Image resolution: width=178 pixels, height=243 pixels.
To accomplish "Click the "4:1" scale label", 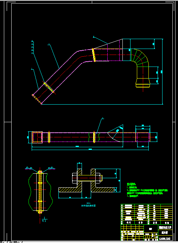I will [44, 221].
